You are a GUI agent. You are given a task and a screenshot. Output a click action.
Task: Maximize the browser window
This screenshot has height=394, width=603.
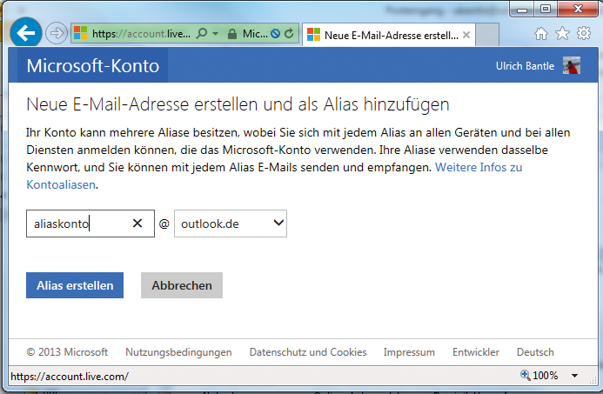[545, 9]
